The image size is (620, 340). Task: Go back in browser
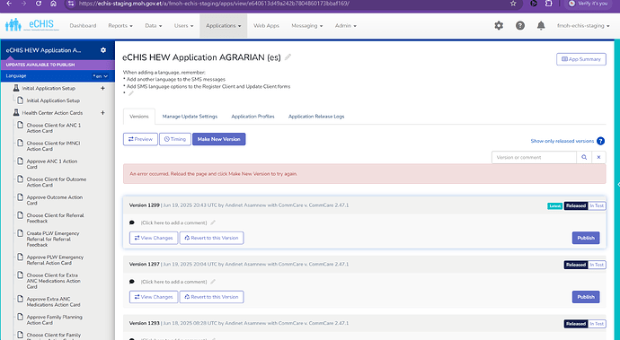pyautogui.click(x=9, y=4)
